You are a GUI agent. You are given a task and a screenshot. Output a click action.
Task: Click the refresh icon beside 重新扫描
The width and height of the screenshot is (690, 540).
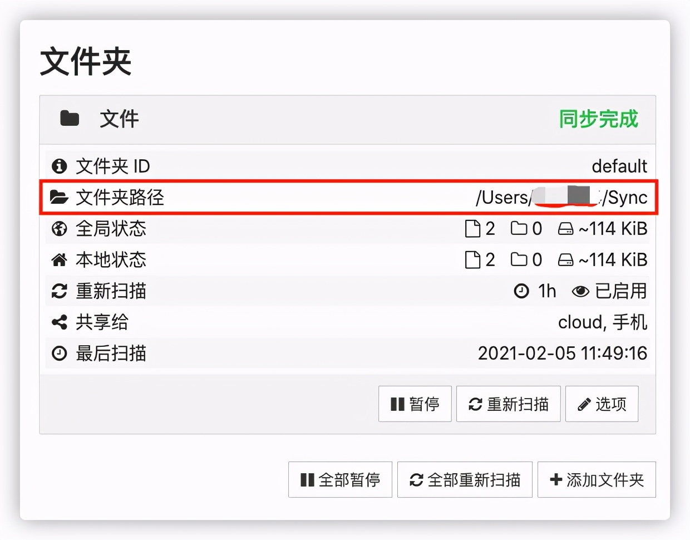pos(59,291)
